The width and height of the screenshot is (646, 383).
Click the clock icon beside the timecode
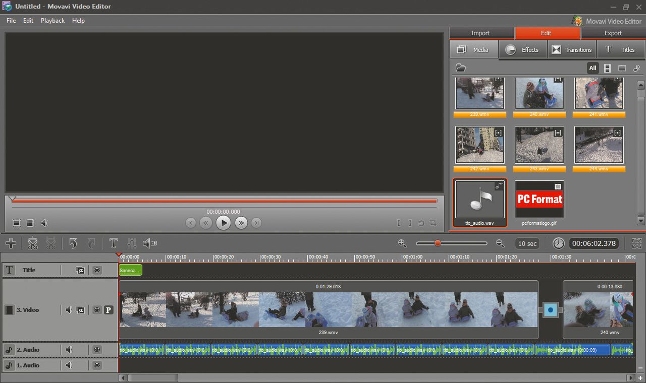click(558, 243)
